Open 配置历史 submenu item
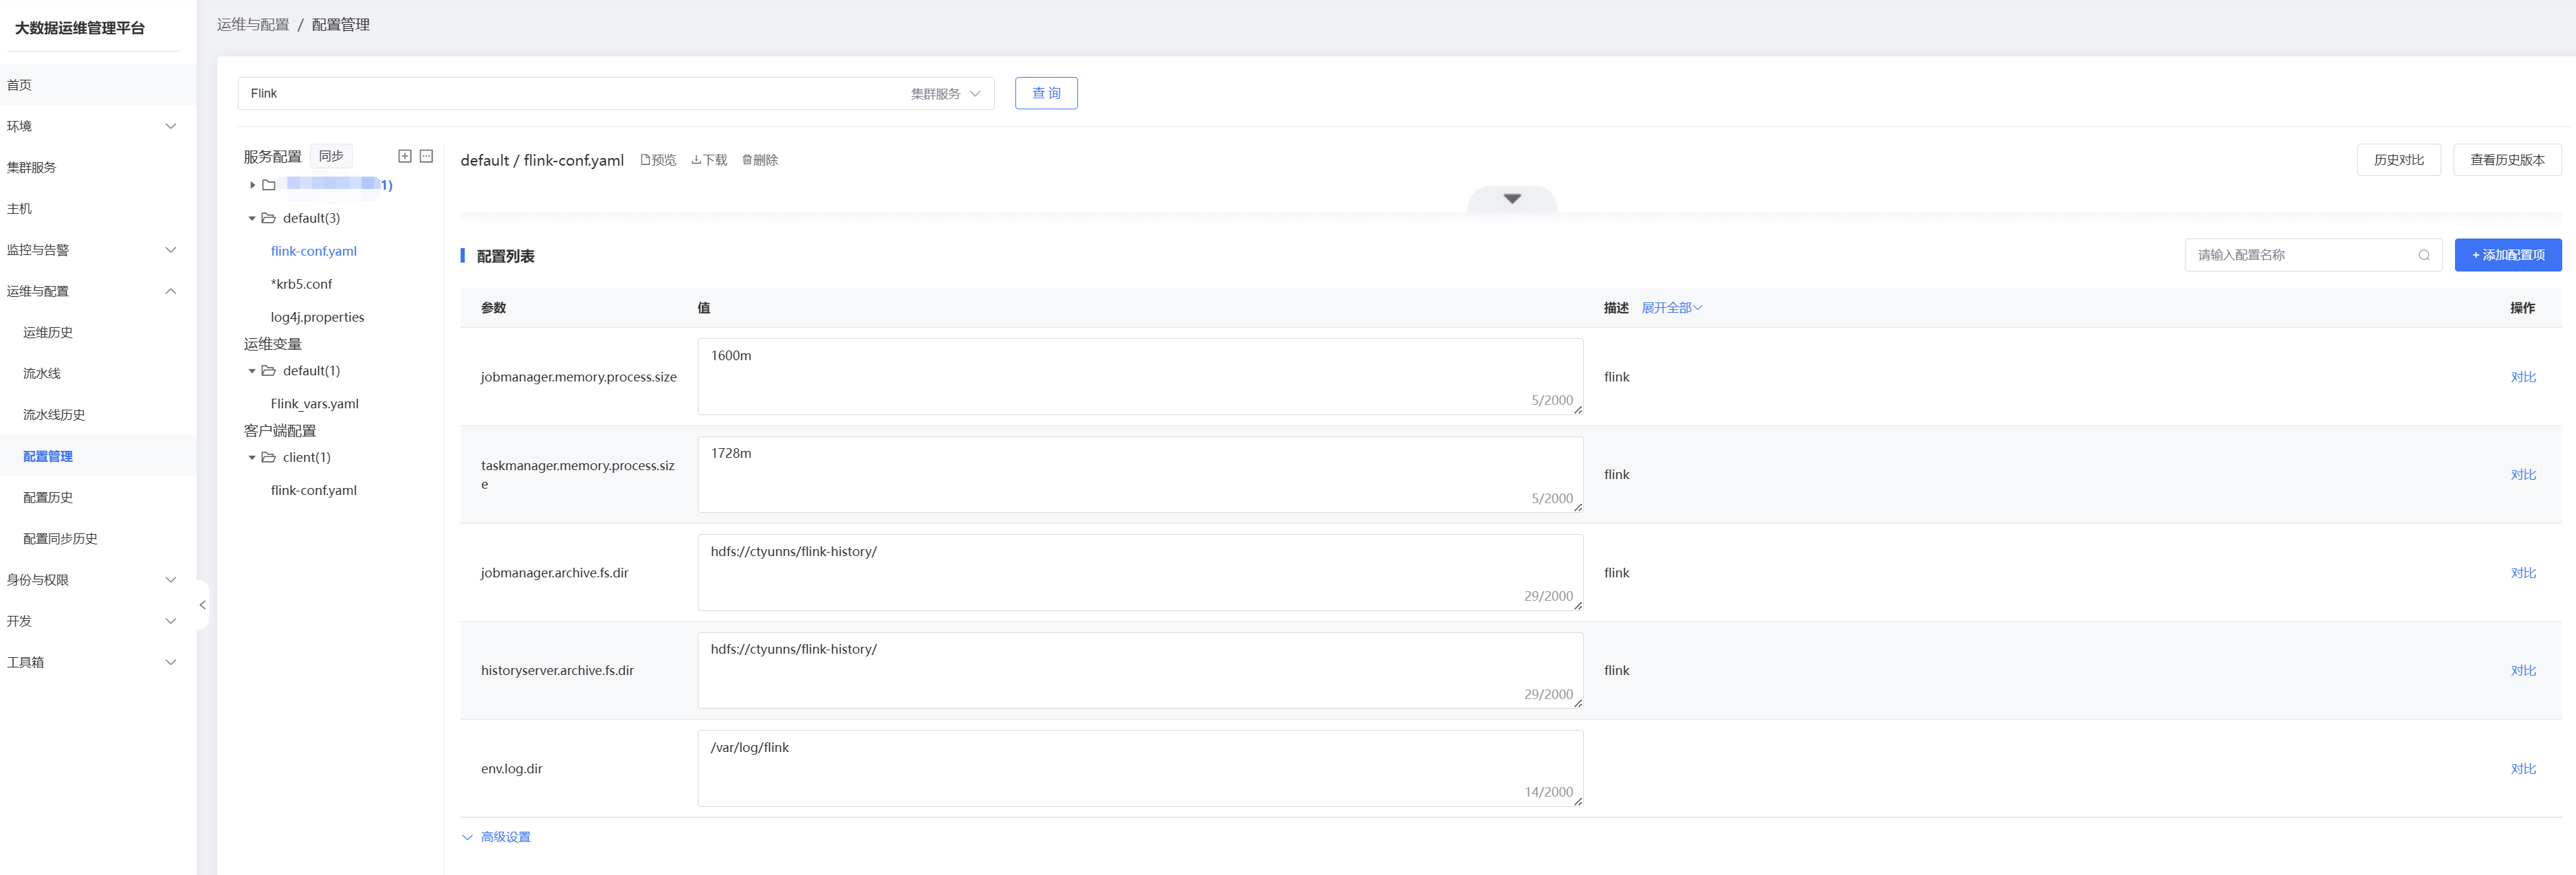 (x=98, y=497)
